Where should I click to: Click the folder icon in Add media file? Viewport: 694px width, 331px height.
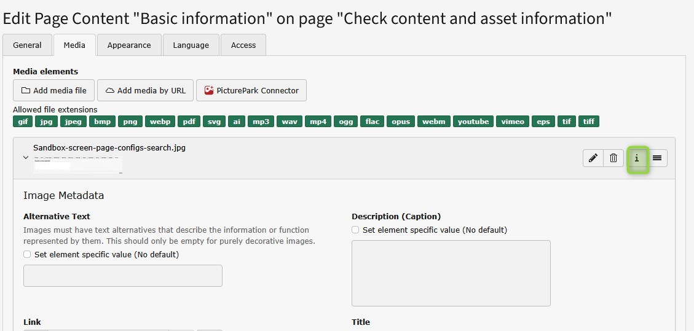[26, 90]
